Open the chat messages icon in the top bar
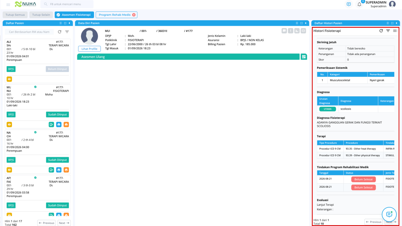 349,4
